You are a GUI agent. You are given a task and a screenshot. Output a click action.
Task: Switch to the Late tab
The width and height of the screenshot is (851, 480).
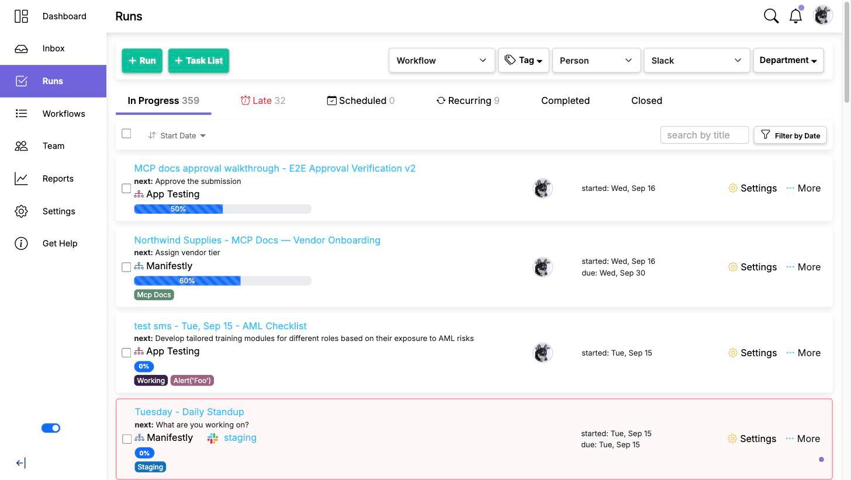(263, 100)
